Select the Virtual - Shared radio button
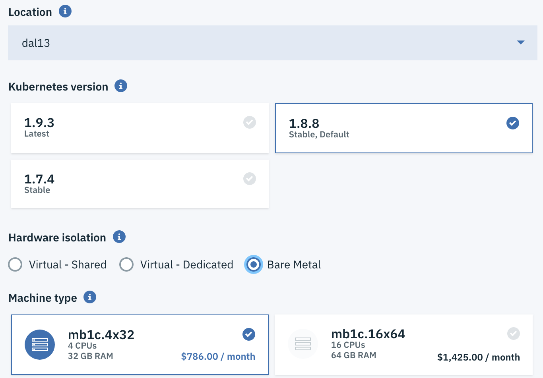This screenshot has height=378, width=543. click(x=15, y=264)
